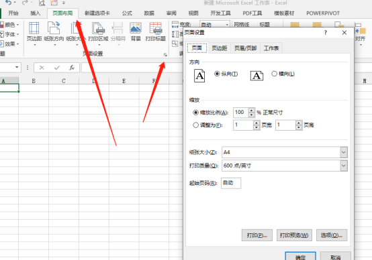Click the help question mark in dialog
The height and width of the screenshot is (260, 372).
tap(326, 33)
